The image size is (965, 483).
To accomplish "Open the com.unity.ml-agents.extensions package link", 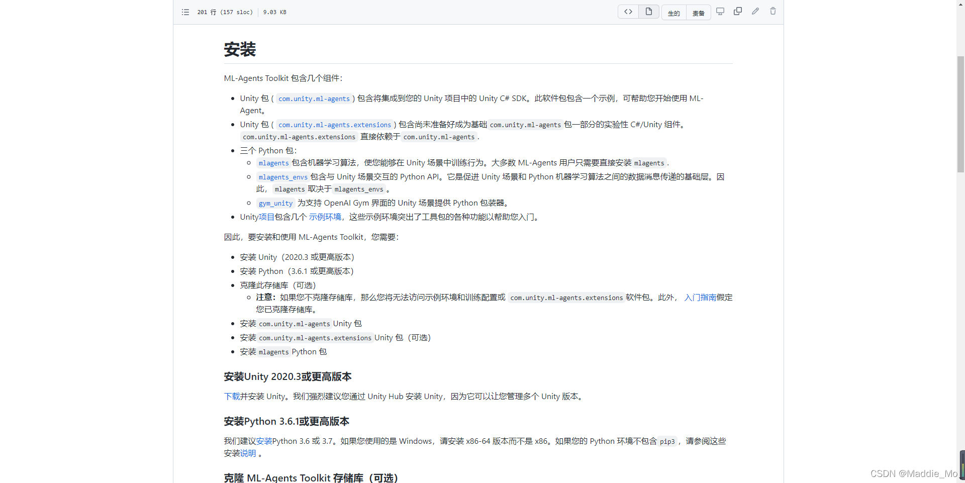I will (x=335, y=125).
